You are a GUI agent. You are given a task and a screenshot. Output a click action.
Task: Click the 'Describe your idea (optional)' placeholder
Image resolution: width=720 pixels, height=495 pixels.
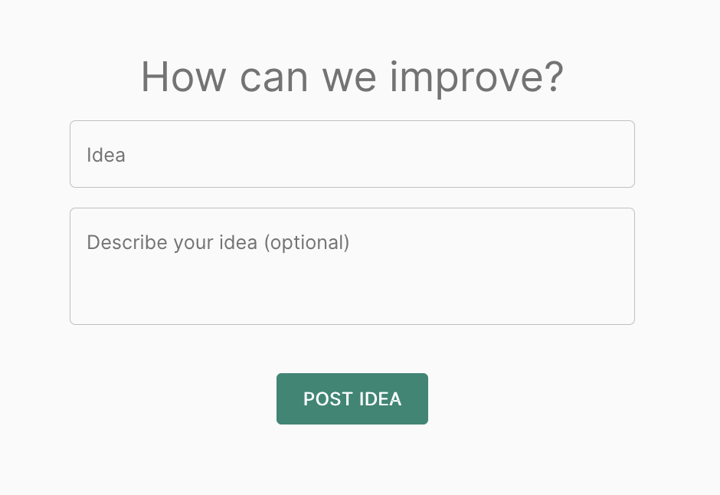(218, 243)
